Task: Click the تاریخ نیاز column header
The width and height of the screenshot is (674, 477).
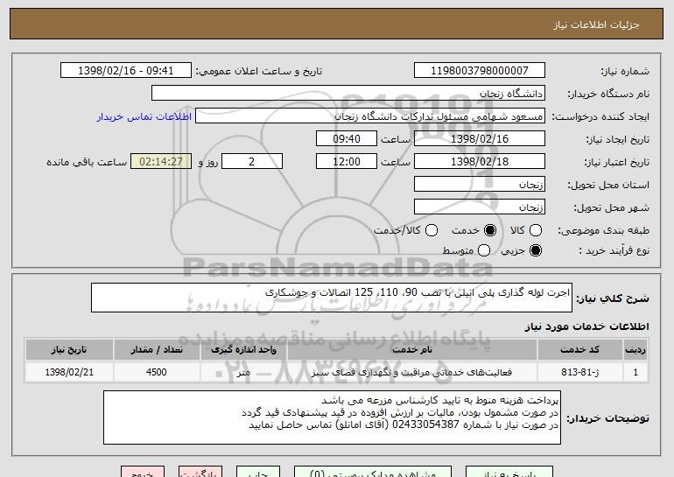Action: [x=69, y=350]
